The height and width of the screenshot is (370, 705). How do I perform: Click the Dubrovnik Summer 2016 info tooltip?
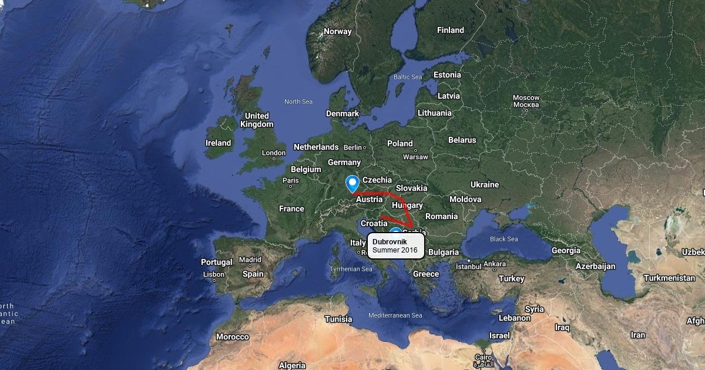click(396, 246)
